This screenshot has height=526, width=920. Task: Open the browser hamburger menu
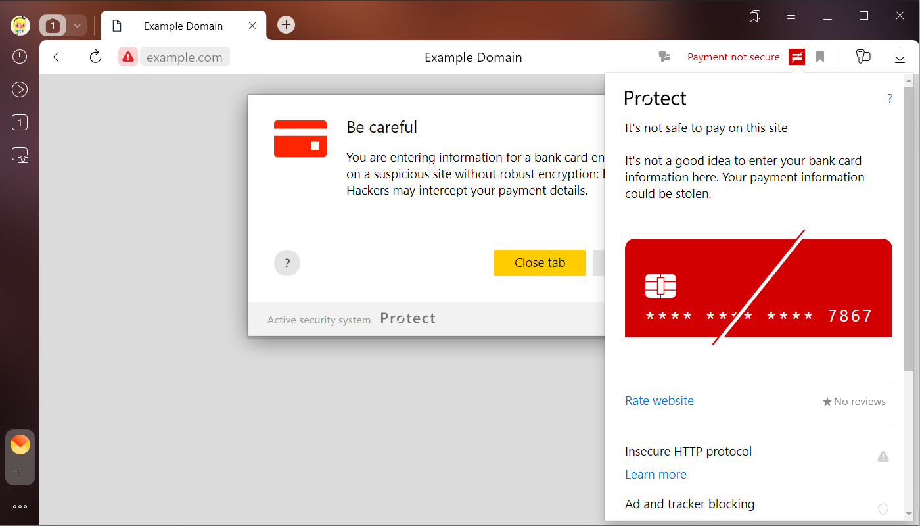[792, 16]
